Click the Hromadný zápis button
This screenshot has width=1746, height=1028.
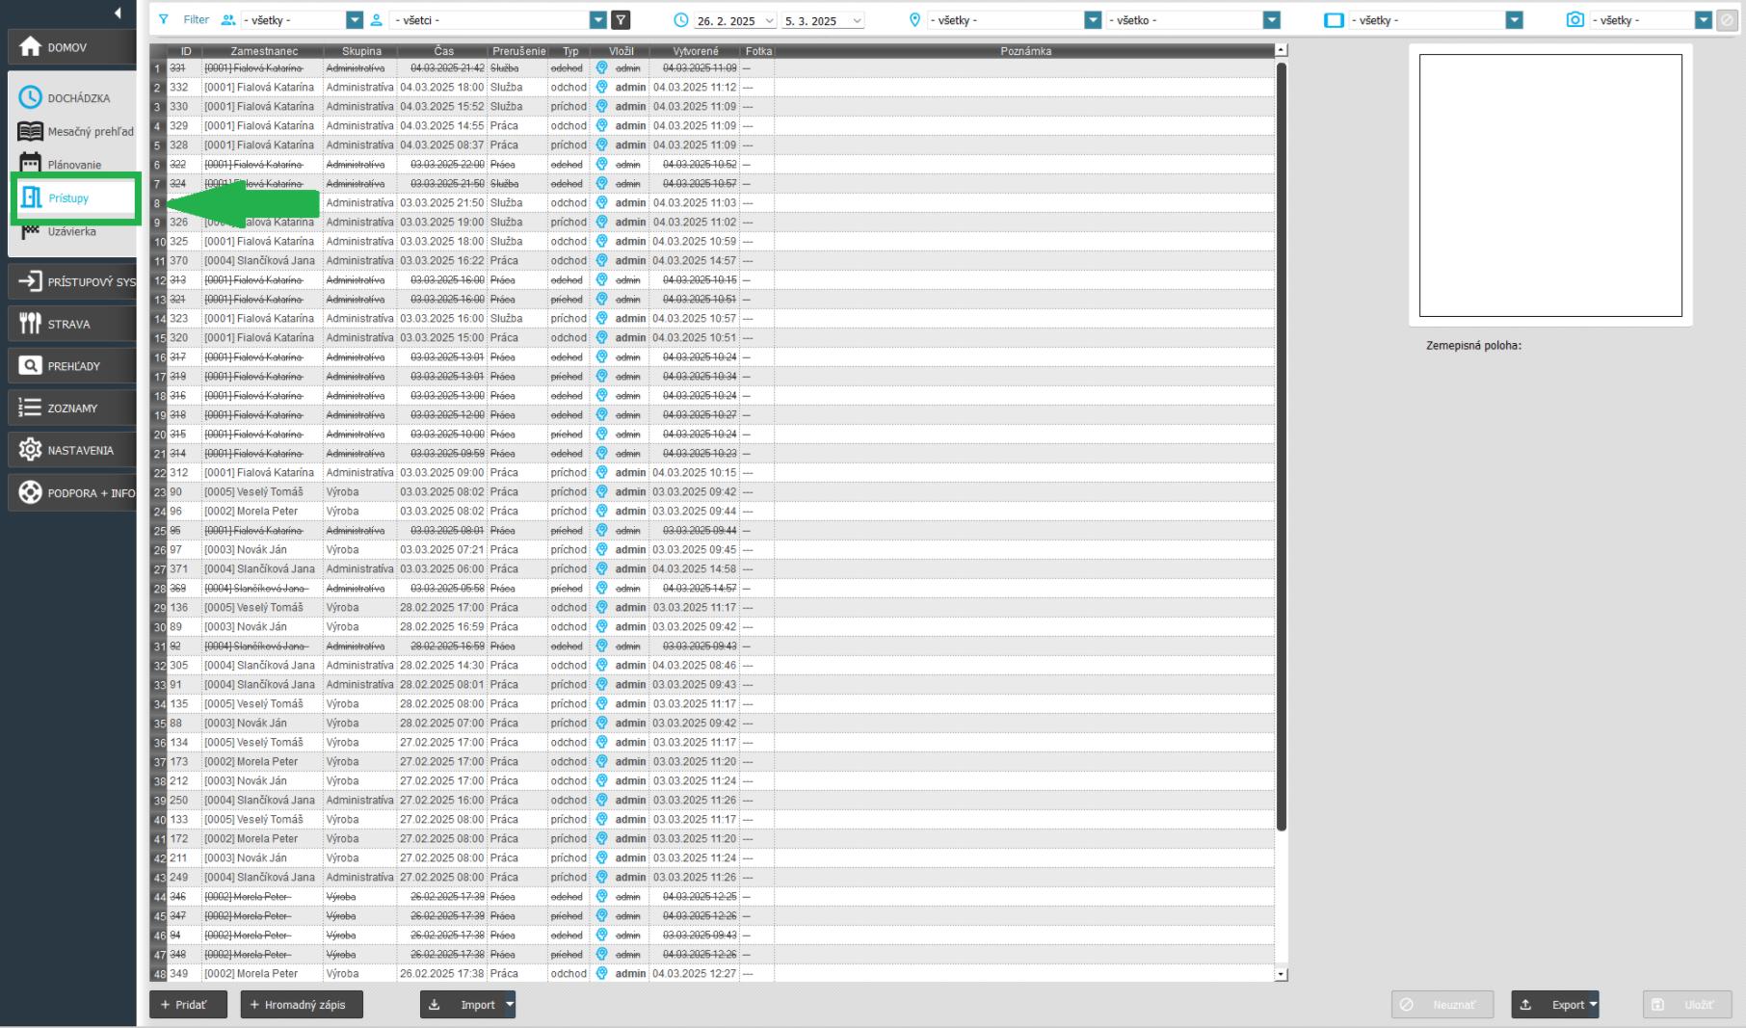[x=302, y=1005]
